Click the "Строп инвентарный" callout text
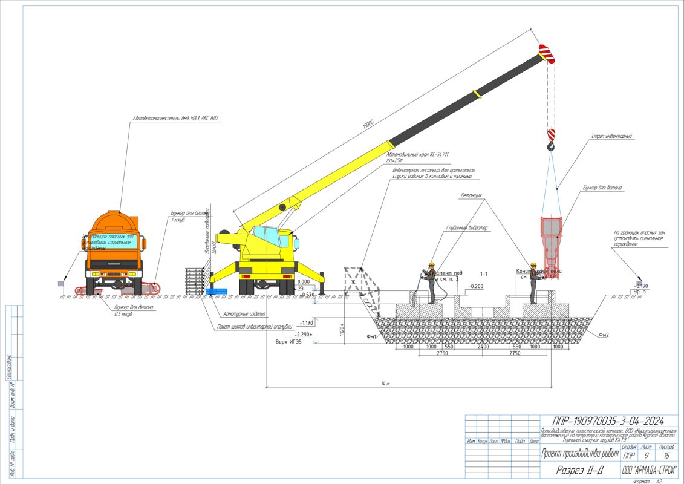The height and width of the screenshot is (484, 684). [x=611, y=136]
